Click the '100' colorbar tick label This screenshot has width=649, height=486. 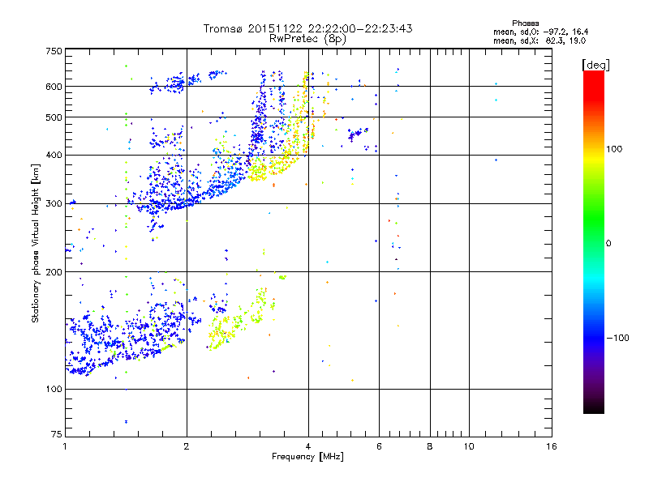pos(614,149)
